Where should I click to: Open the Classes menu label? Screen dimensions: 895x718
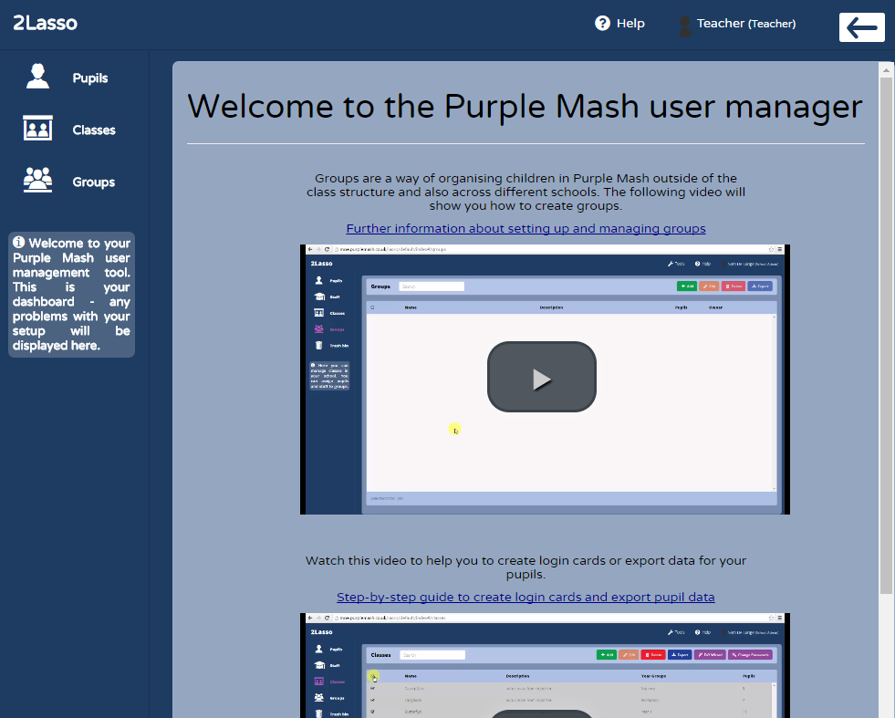[x=94, y=130]
